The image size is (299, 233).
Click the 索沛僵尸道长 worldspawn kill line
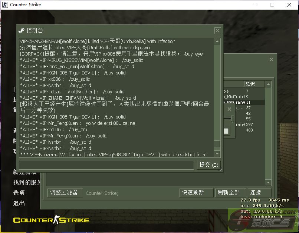point(85,47)
